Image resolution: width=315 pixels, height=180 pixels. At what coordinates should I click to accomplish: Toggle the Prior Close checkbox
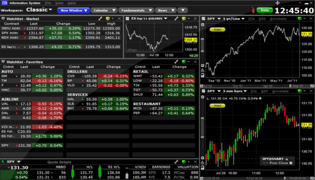point(291,163)
